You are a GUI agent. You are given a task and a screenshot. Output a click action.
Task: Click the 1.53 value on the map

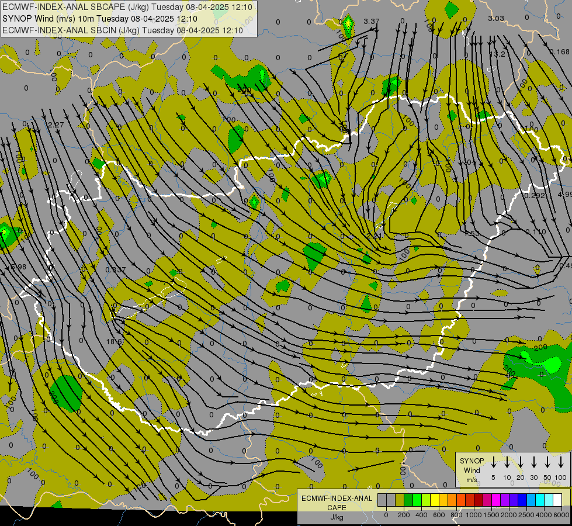(472, 233)
